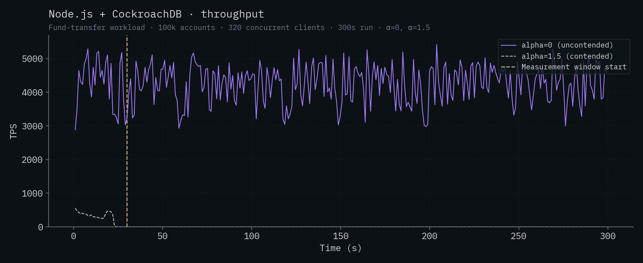Click x-axis tick label "150"
The image size is (643, 263).
point(341,236)
